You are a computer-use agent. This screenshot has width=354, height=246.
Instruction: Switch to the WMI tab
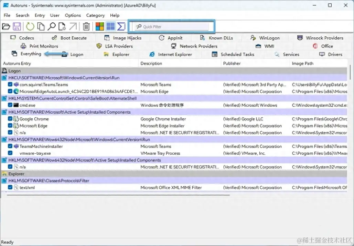click(x=265, y=46)
